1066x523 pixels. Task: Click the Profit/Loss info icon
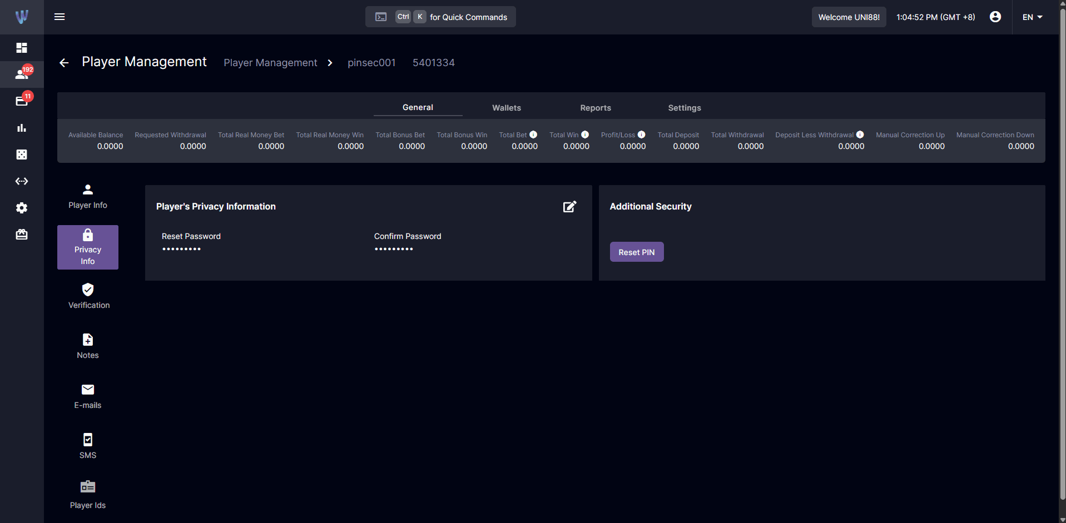tap(641, 135)
